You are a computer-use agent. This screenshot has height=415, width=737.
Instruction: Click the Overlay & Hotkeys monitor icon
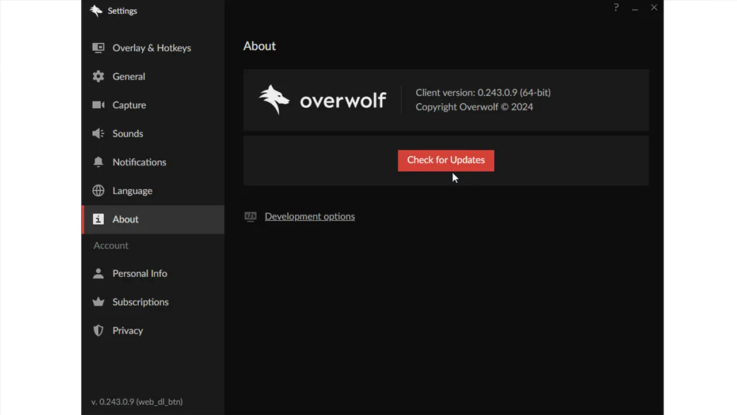click(x=98, y=48)
